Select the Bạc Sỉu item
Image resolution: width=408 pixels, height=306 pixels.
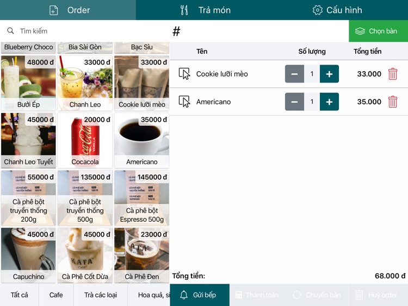(x=142, y=47)
